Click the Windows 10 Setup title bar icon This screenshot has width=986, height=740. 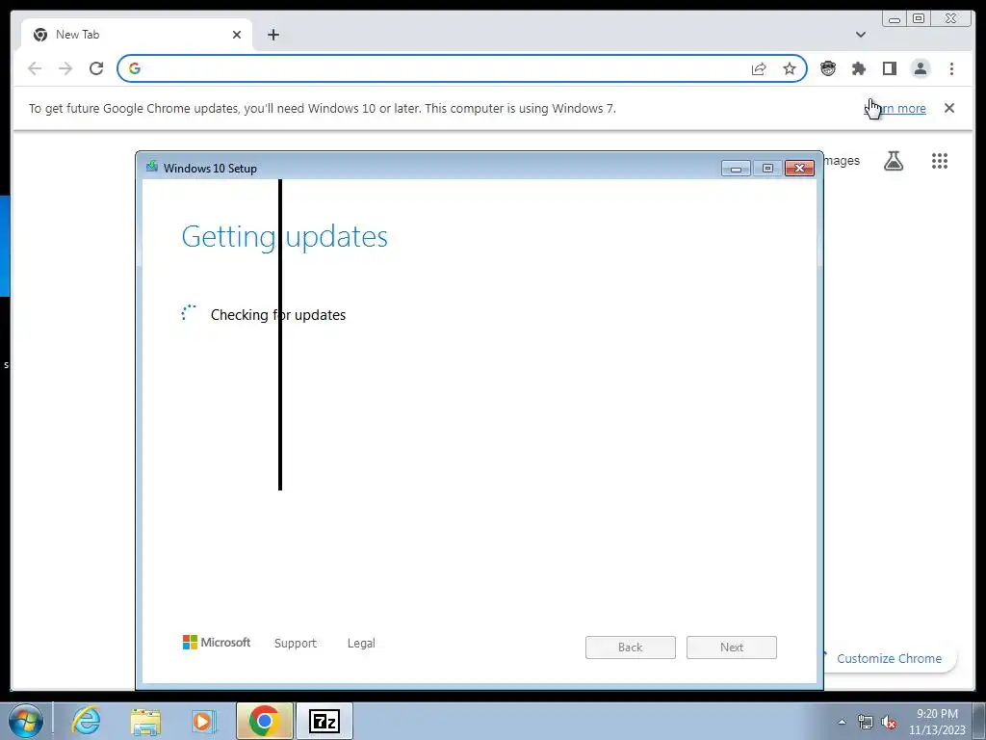(151, 167)
